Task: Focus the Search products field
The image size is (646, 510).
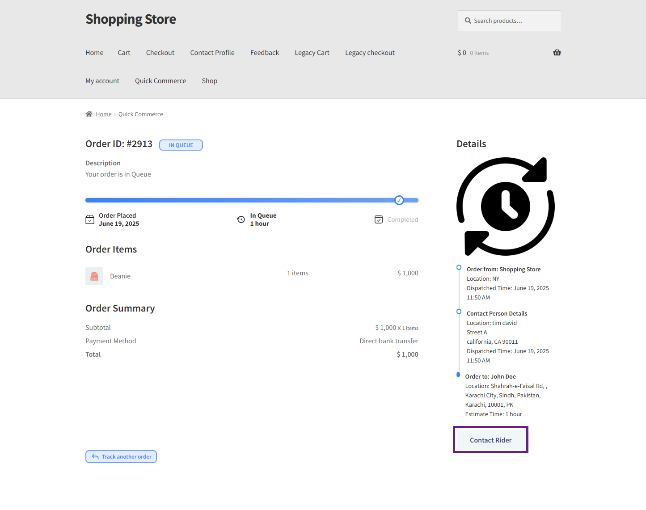Action: (x=514, y=21)
